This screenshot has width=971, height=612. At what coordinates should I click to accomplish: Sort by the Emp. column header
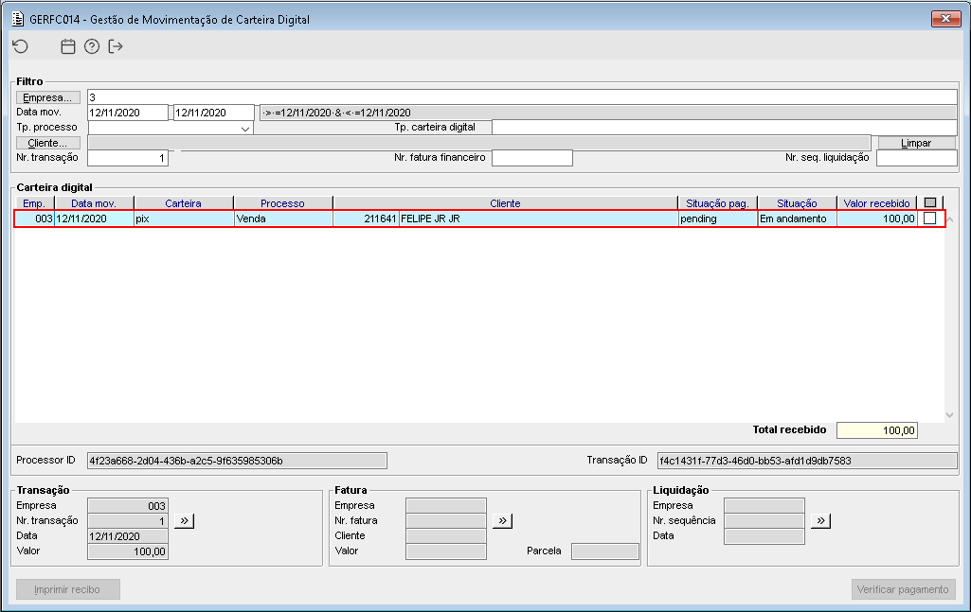[34, 202]
